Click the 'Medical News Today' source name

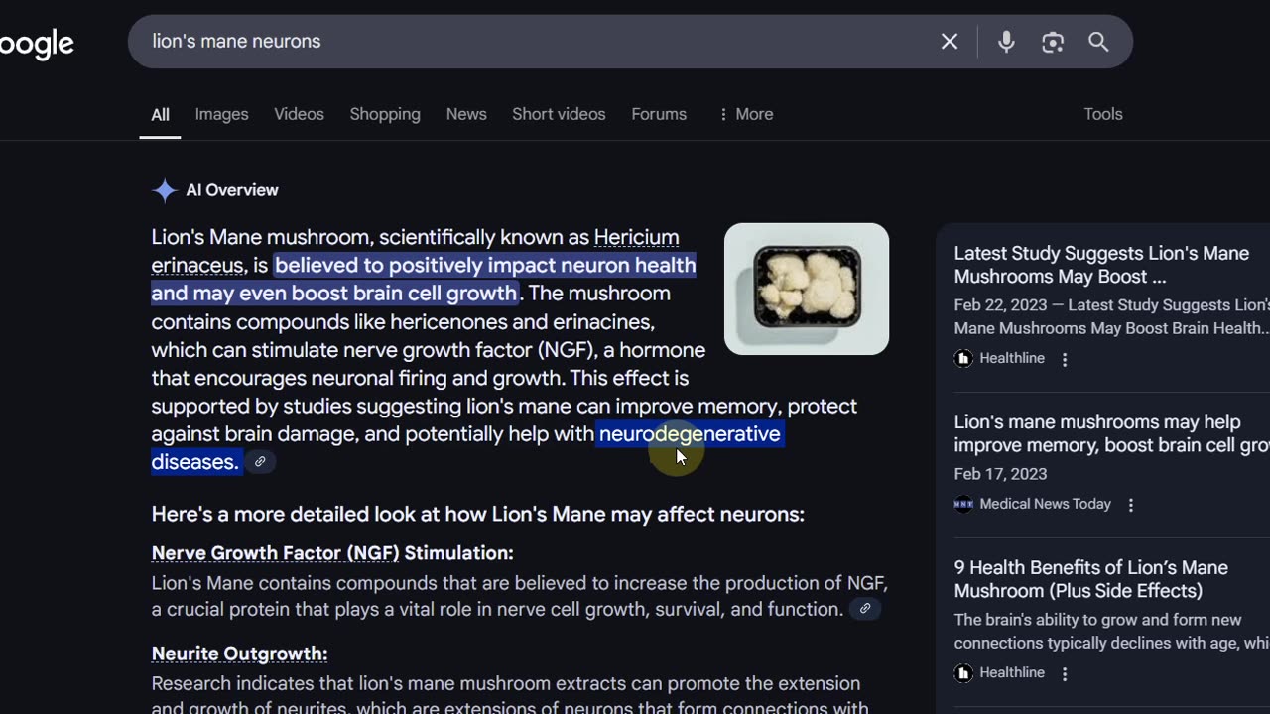(1045, 505)
